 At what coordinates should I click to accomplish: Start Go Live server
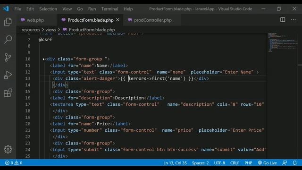point(267,163)
